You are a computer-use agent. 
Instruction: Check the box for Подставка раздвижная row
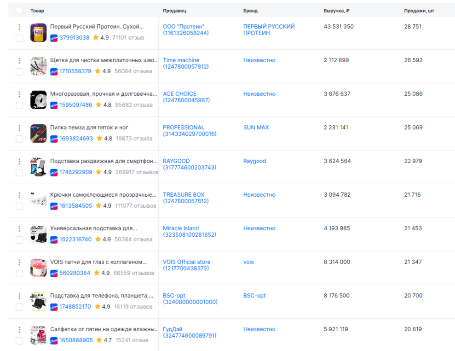click(19, 173)
